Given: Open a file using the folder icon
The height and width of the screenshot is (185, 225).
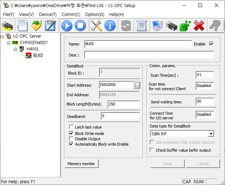Looking at the screenshot, I should point(36,26).
